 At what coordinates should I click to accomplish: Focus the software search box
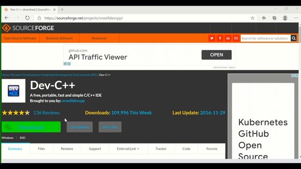click(x=265, y=38)
